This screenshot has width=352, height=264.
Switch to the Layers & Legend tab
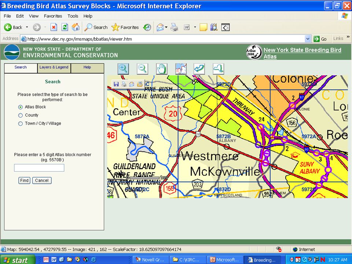click(54, 67)
